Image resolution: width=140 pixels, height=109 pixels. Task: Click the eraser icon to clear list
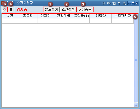tap(5, 10)
